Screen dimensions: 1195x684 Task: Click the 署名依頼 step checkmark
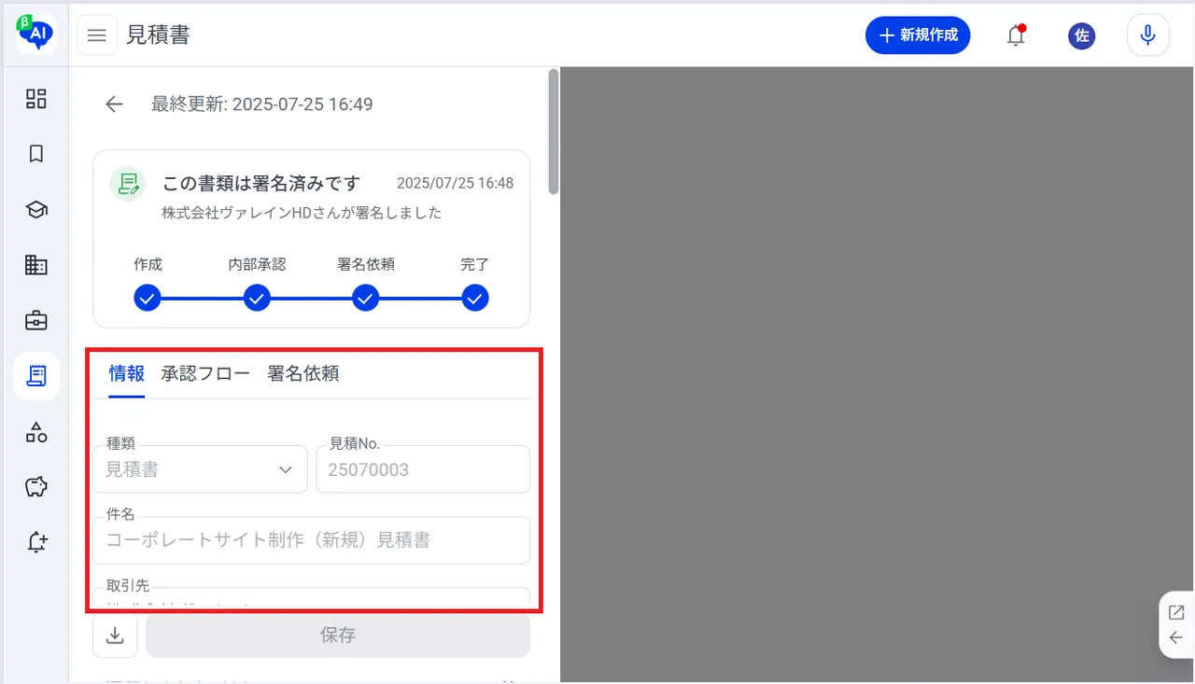366,299
